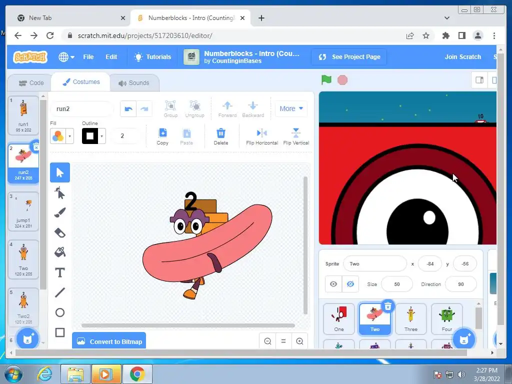This screenshot has width=512, height=384.
Task: Click the Choose a Costume cat button
Action: tap(28, 339)
